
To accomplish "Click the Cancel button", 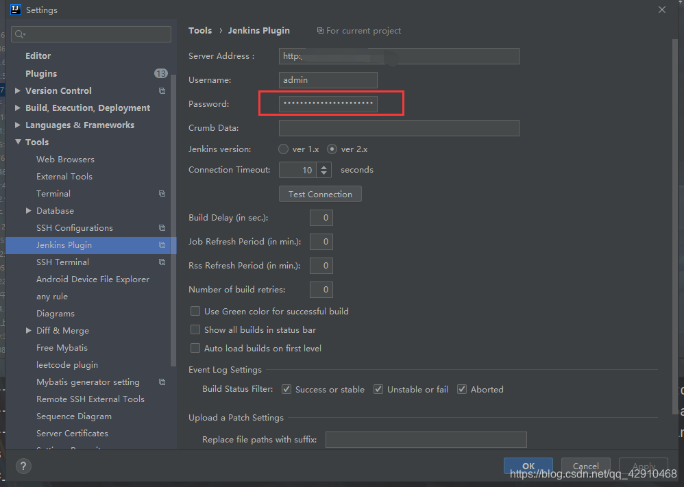I will (585, 466).
